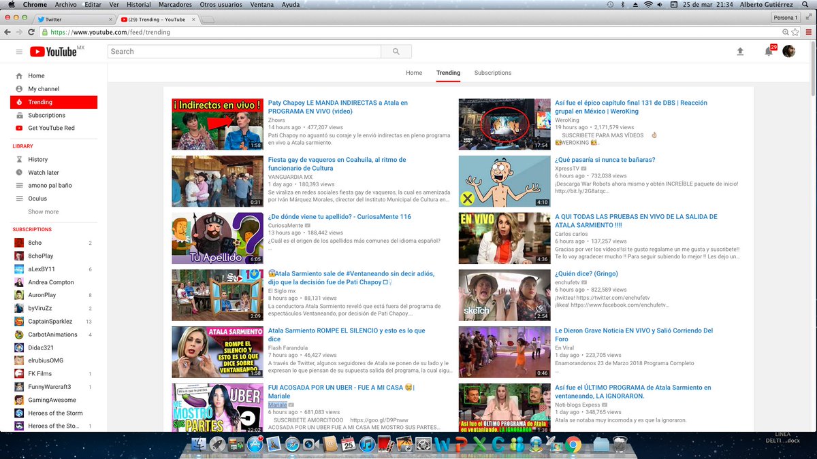
Task: Close the Trending - YouTube tab
Action: coord(193,20)
